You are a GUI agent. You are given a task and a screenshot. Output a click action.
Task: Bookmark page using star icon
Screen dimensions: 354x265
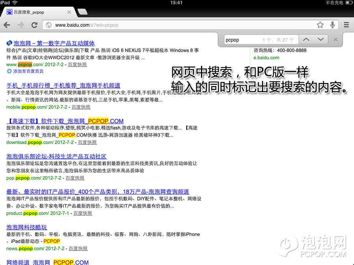(x=320, y=25)
